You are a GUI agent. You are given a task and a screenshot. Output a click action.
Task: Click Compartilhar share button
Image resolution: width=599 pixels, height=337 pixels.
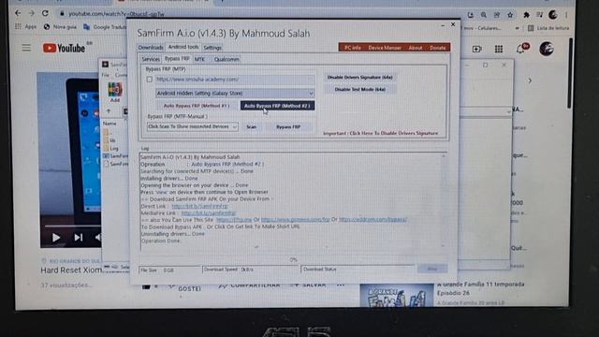[249, 286]
